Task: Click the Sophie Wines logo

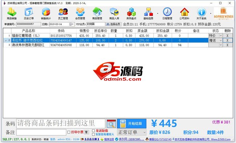Action: 224,13
